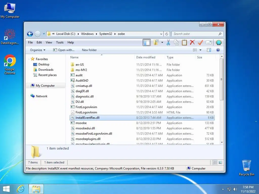
Task: Open the Windows Start button
Action: click(6, 189)
